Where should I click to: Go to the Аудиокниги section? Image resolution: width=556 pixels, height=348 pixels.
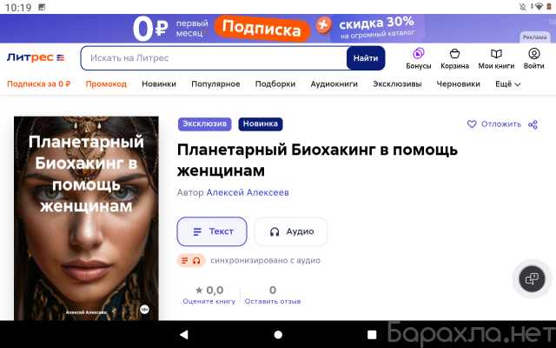pyautogui.click(x=334, y=84)
